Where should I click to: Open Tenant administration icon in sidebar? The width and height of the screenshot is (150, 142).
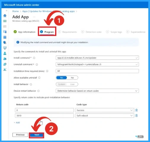click(5, 64)
